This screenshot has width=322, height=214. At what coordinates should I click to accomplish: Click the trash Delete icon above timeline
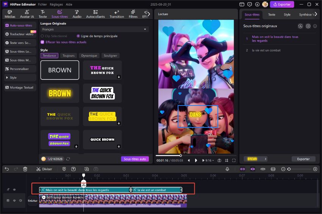point(25,169)
